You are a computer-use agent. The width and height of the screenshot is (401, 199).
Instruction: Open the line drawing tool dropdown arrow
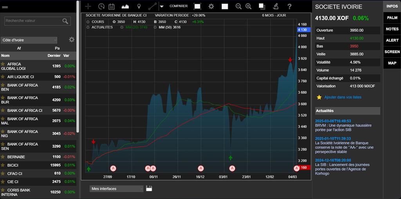click(x=161, y=6)
